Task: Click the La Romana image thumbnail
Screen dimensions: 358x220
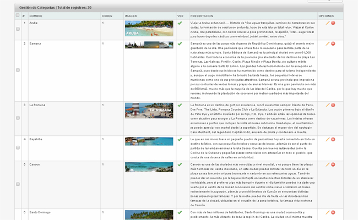Action: (149, 110)
